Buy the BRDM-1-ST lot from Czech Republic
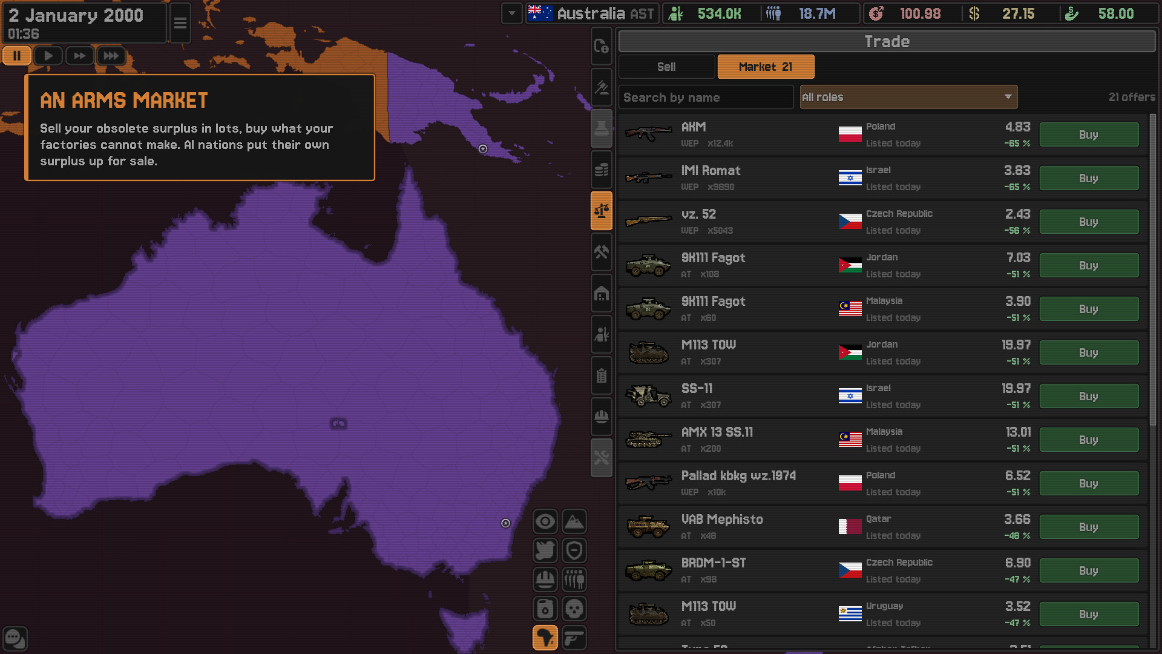1162x654 pixels. coord(1089,570)
